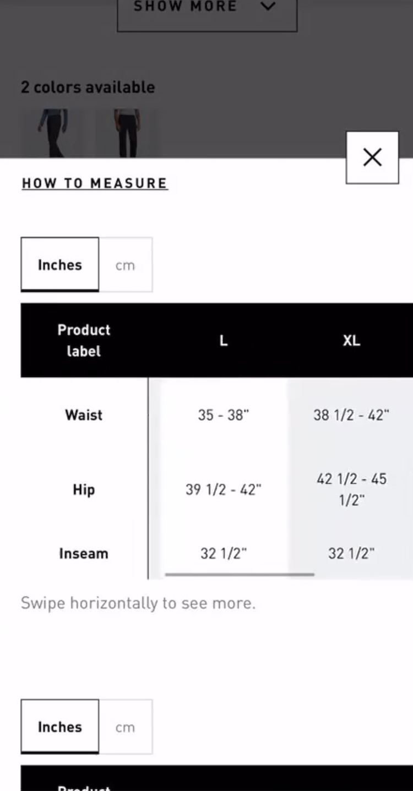Click the Waist row label
Viewport: 413px width, 791px height.
tap(84, 414)
